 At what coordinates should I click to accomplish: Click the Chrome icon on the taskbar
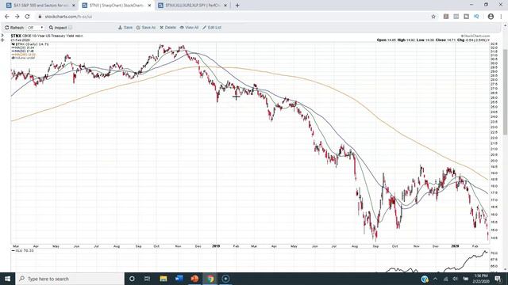pos(210,279)
